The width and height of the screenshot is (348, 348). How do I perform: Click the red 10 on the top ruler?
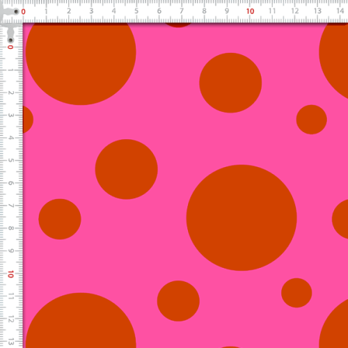tap(250, 11)
